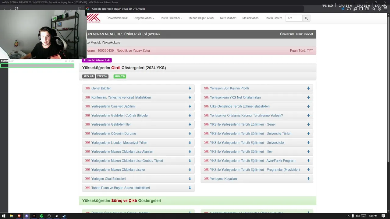Open Yerleşenlerin Geldikleri Coğrafi Bölgeler link
The image size is (390, 219).
[120, 116]
